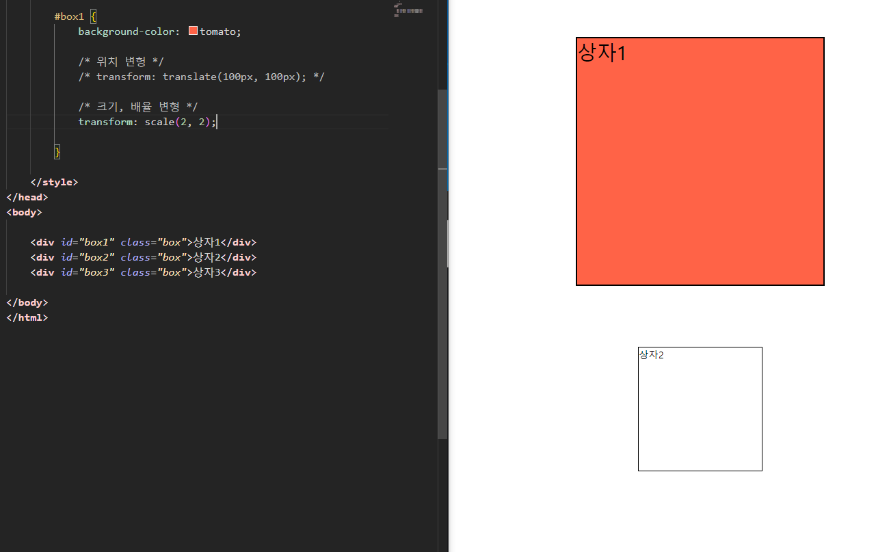876x552 pixels.
Task: Click the editor minimap preview
Action: tap(408, 10)
